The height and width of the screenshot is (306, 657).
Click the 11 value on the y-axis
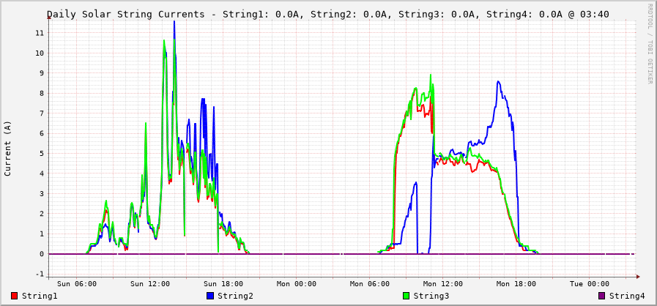(x=39, y=33)
